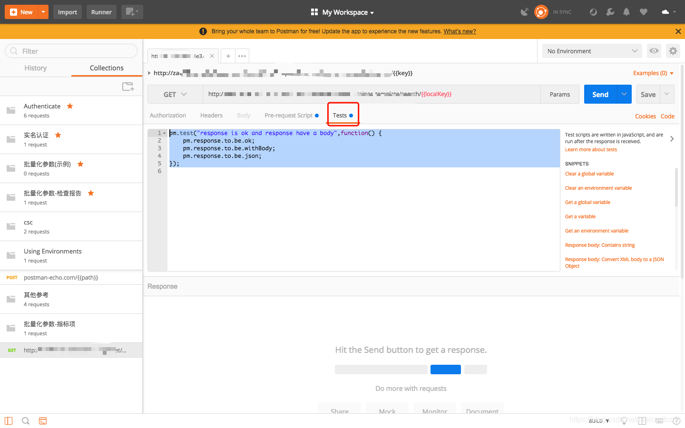Insert the Clear a global variable snippet
Screen dimensions: 685x428
[589, 174]
